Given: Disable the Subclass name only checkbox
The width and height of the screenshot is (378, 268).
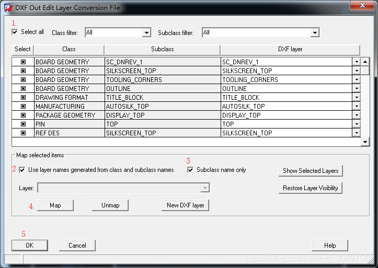Looking at the screenshot, I should (190, 170).
